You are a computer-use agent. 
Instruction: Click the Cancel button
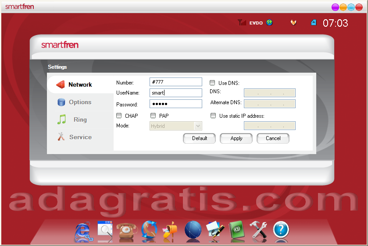(273, 138)
